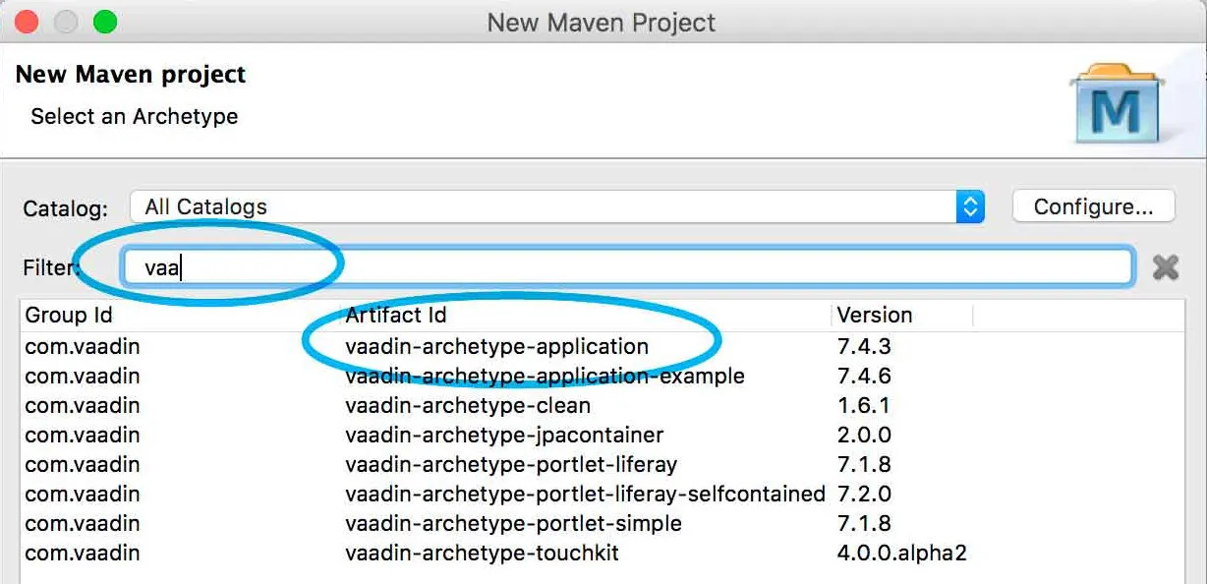Select vaadin-archetype-portlet-liferay-selfcontained archetype
Viewport: 1207px width, 584px height.
585,494
